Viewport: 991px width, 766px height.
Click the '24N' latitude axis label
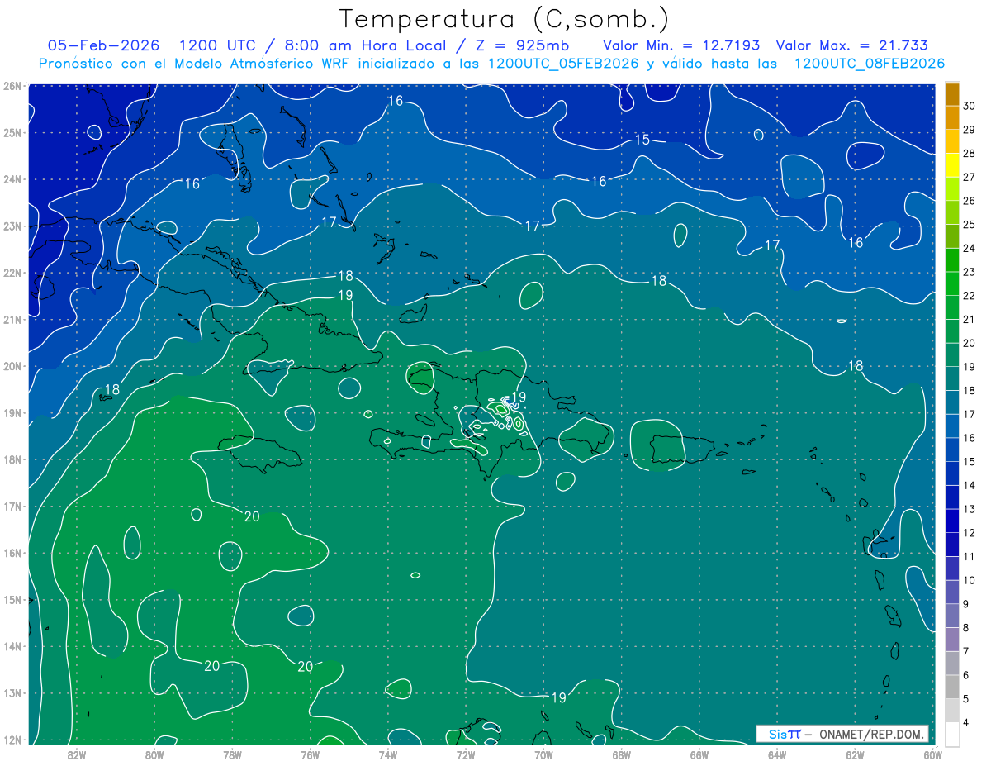tap(12, 179)
